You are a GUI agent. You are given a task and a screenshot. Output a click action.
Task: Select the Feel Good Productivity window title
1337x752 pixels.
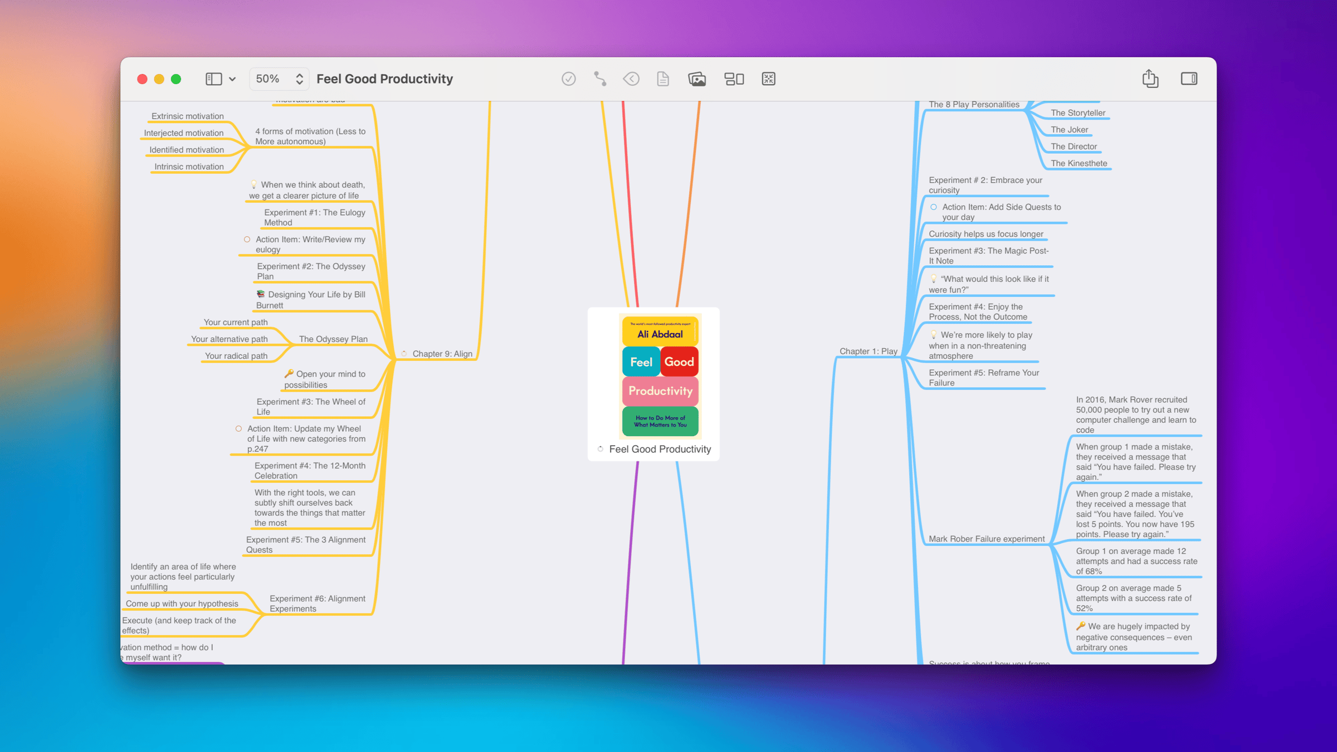pos(385,79)
